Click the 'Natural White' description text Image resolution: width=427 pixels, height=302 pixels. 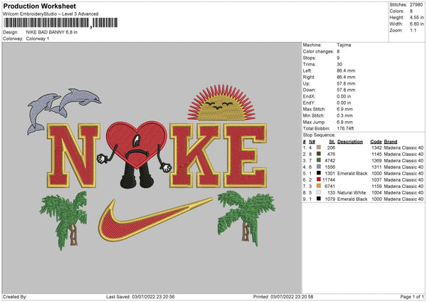352,192
